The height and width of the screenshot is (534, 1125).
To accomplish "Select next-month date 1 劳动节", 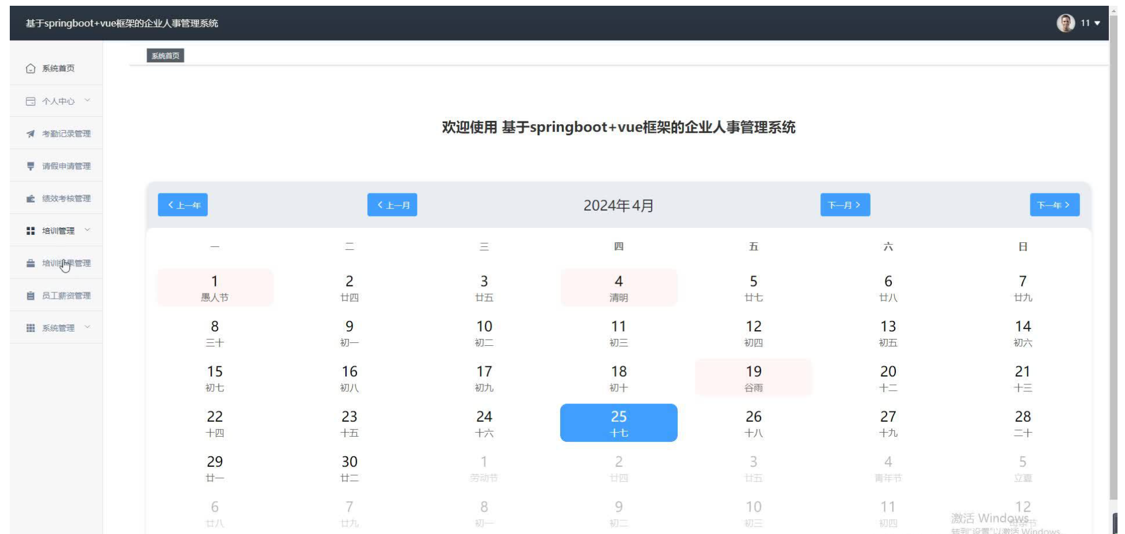I will click(x=484, y=468).
